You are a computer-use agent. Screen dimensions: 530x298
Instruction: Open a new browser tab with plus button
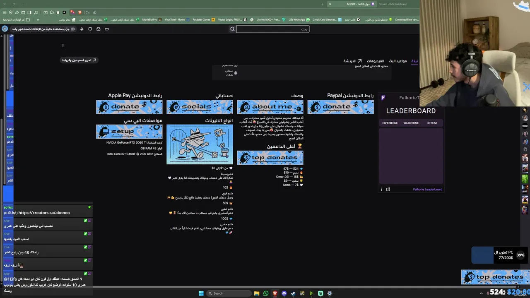(x=322, y=4)
